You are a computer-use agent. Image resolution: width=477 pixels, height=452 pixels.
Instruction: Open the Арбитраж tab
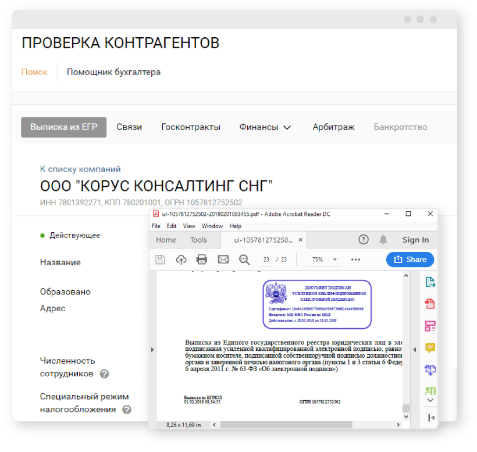click(x=333, y=127)
